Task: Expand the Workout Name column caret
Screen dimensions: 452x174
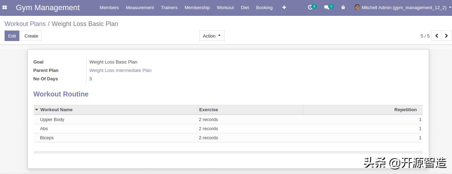Action: pos(37,110)
